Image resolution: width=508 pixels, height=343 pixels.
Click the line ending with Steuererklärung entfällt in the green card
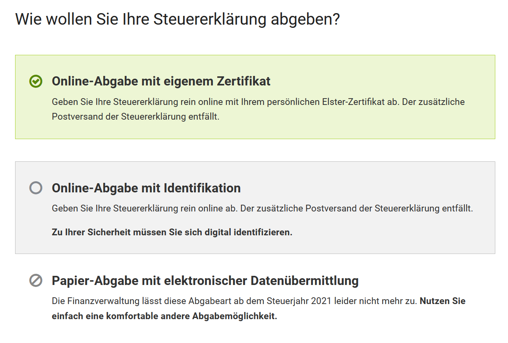[x=135, y=117]
